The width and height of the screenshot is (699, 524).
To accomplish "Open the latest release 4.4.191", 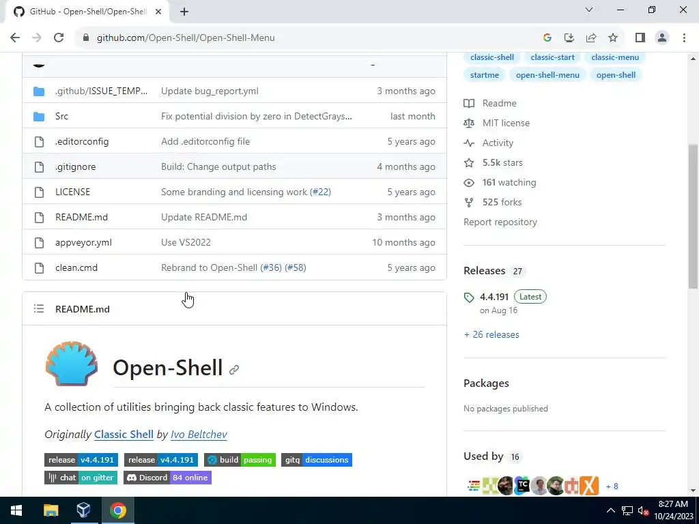I will point(494,297).
